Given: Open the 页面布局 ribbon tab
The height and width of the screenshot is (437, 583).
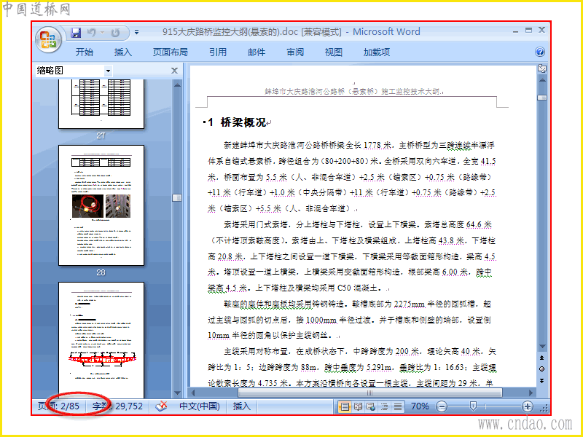Looking at the screenshot, I should (170, 52).
